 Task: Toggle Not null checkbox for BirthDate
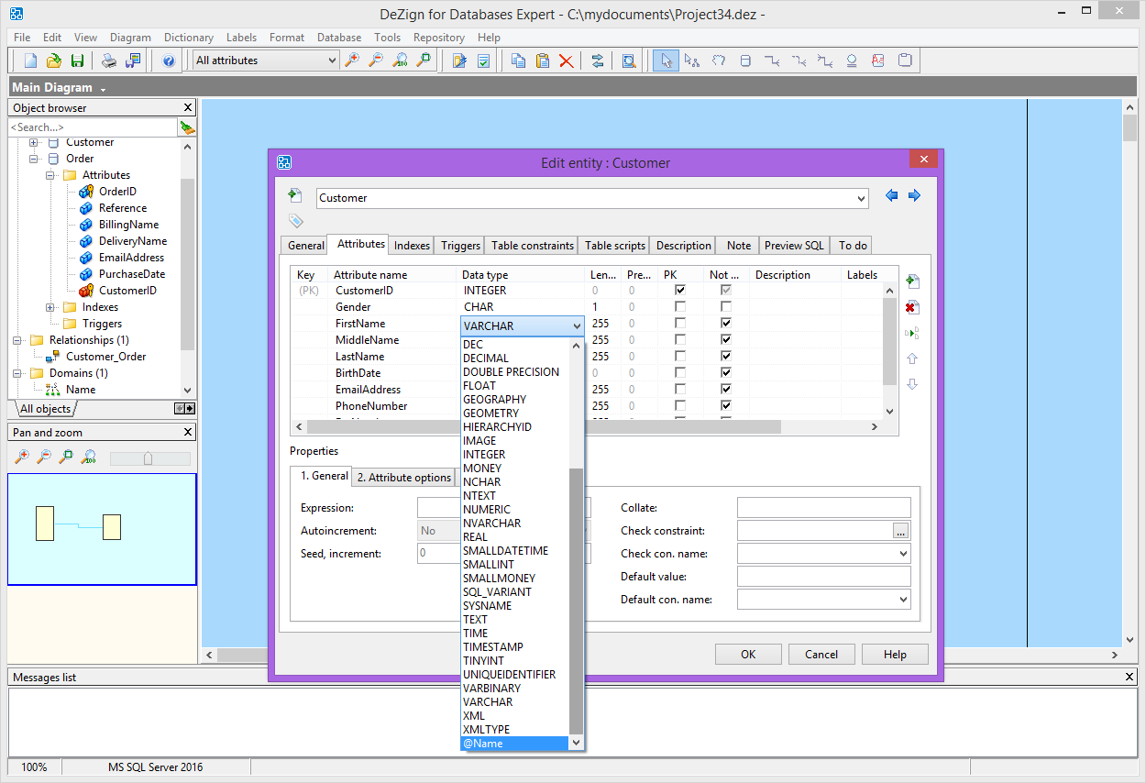click(726, 373)
